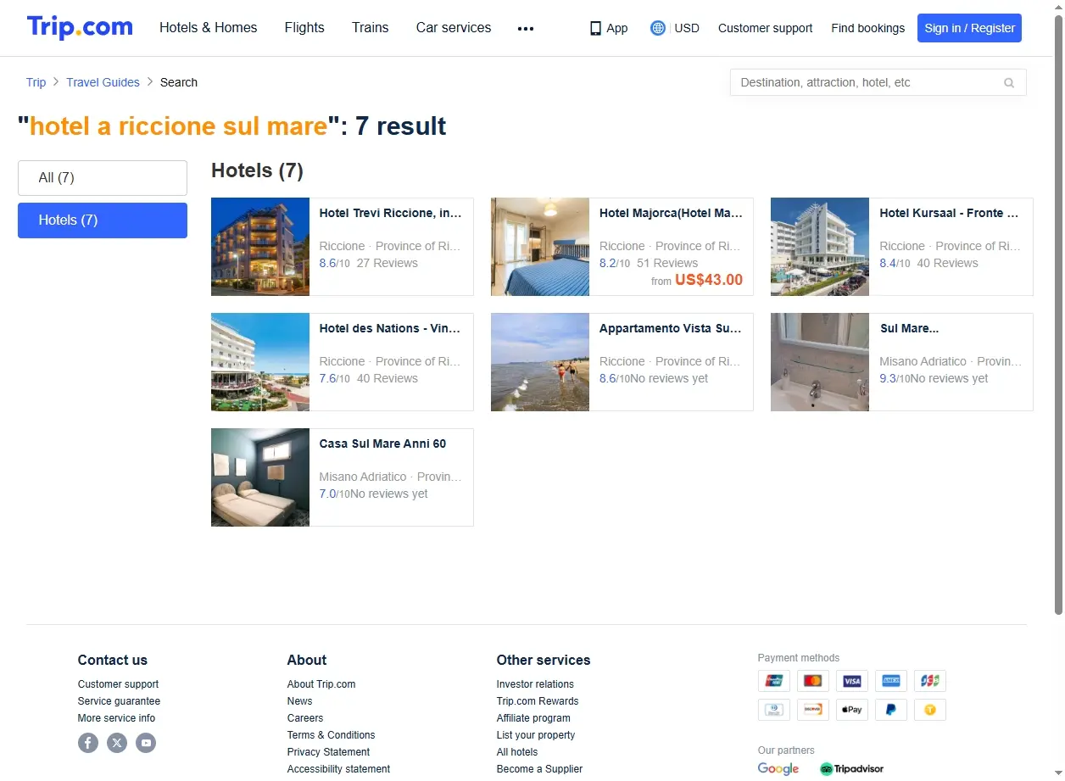This screenshot has width=1065, height=781.
Task: Select the Hotels (7) filter tab
Action: pos(103,220)
